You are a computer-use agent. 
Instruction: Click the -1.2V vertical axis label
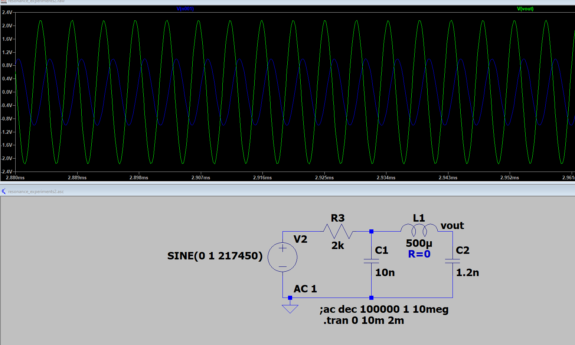(x=6, y=132)
